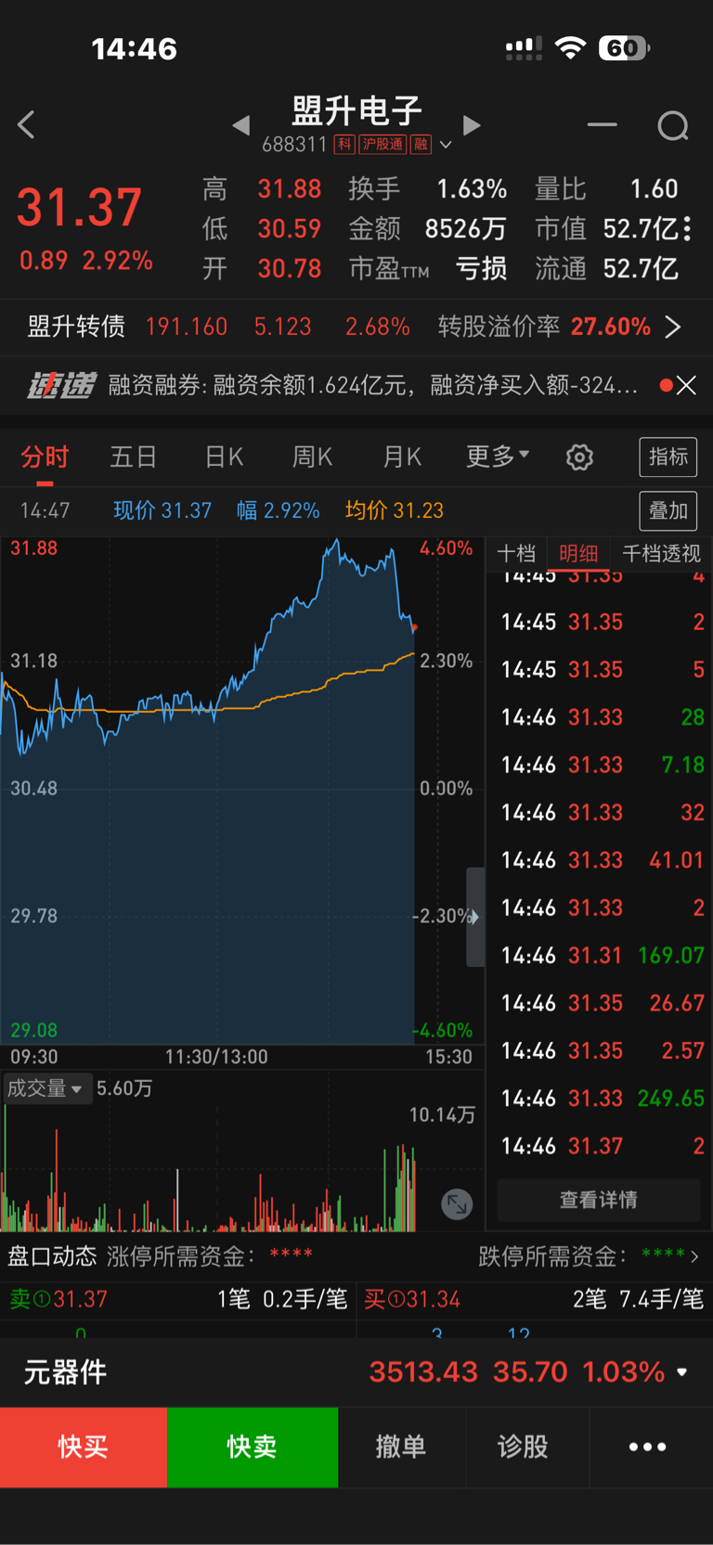The height and width of the screenshot is (1545, 713).
Task: Switch to 明细 trade detail tab
Action: click(578, 554)
